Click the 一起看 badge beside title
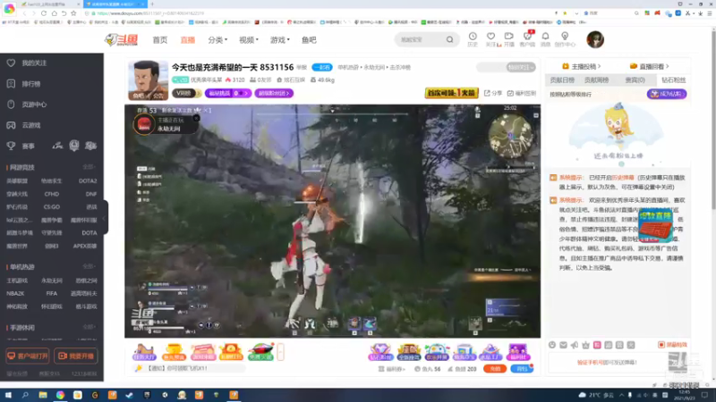 pos(322,68)
